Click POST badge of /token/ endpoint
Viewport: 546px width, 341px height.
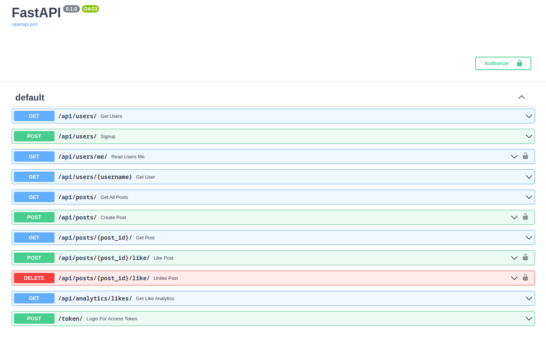click(34, 319)
